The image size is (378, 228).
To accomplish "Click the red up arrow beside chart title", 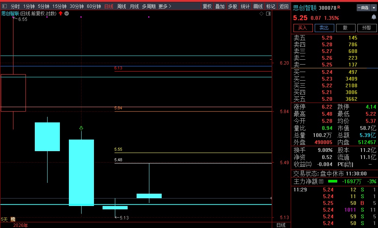I will 61,13.
